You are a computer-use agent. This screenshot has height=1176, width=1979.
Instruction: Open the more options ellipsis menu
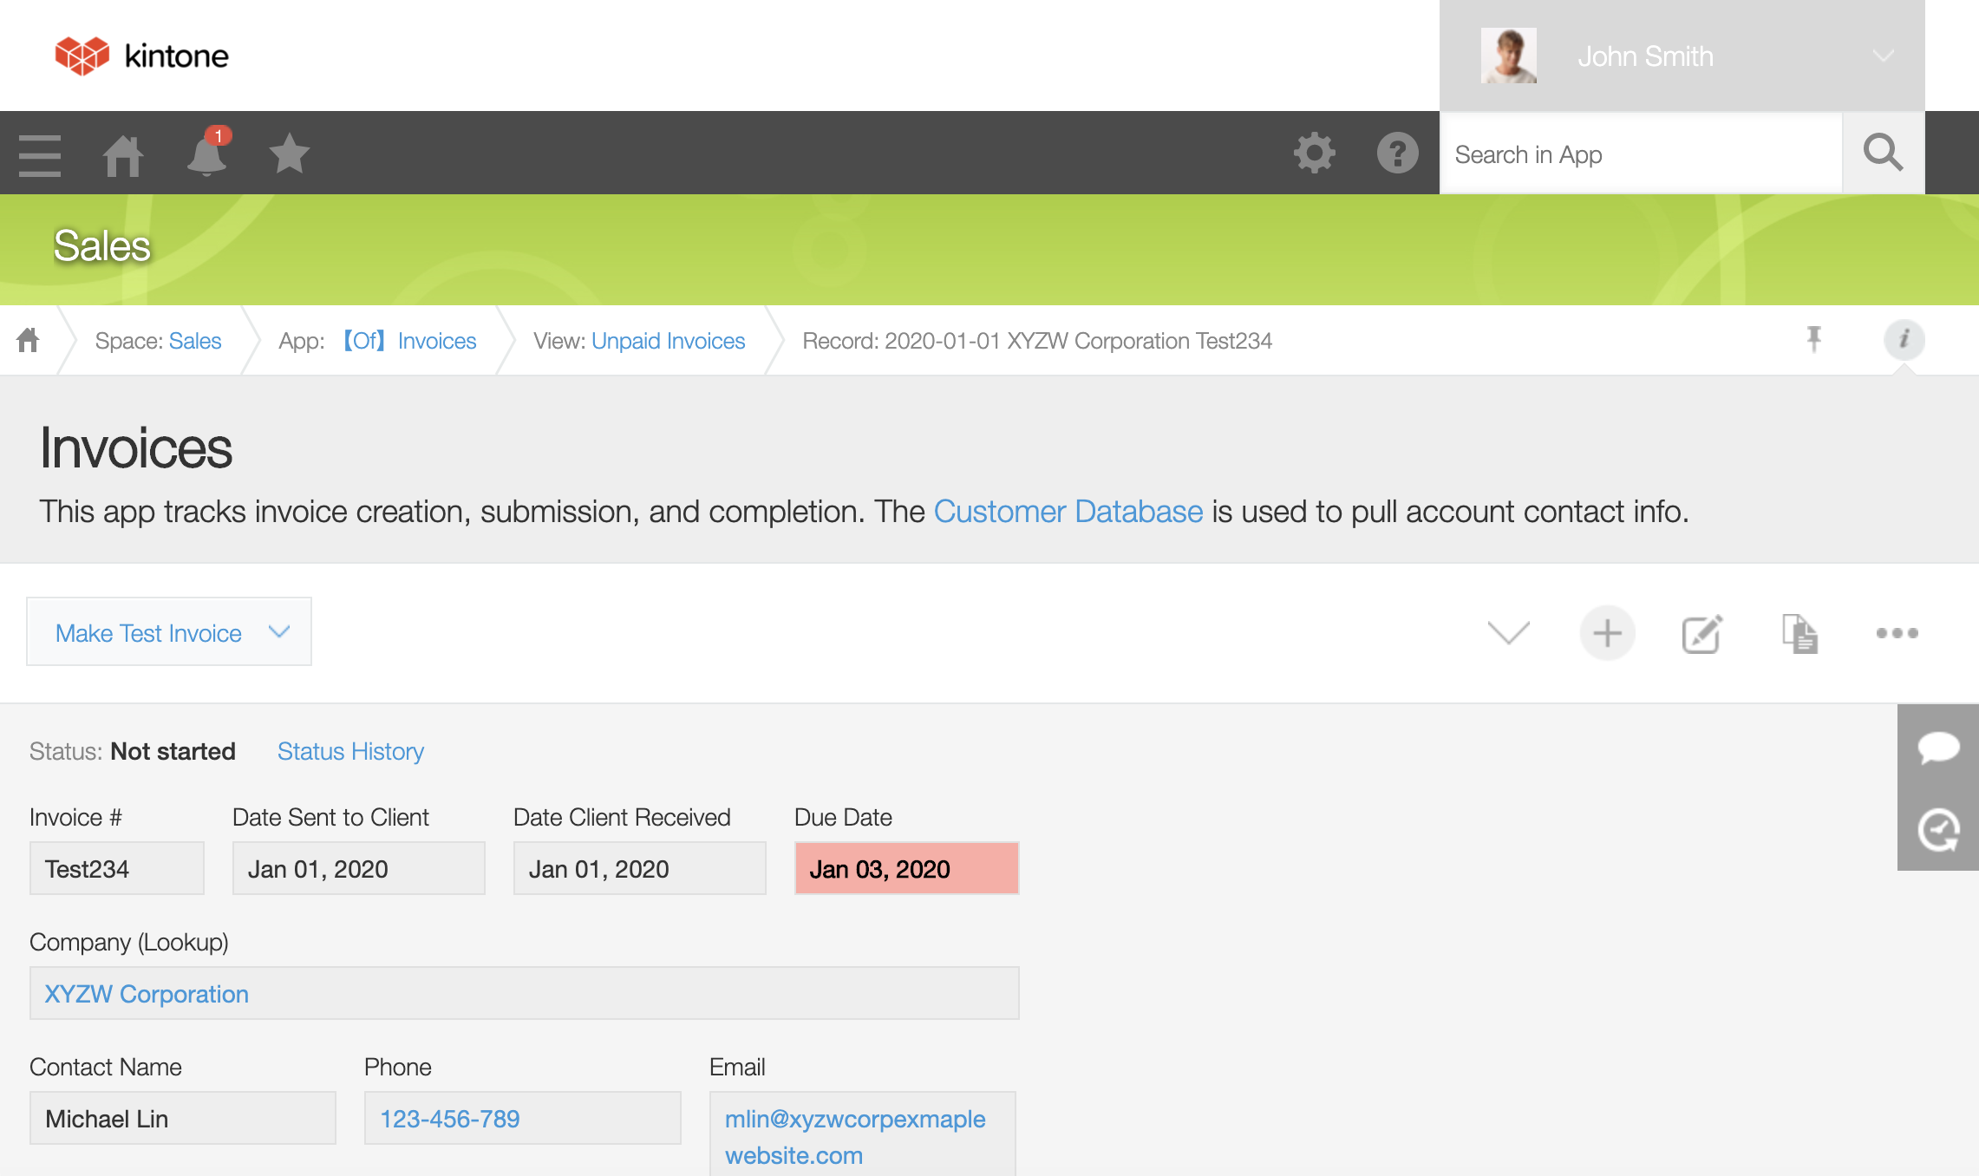pos(1897,633)
